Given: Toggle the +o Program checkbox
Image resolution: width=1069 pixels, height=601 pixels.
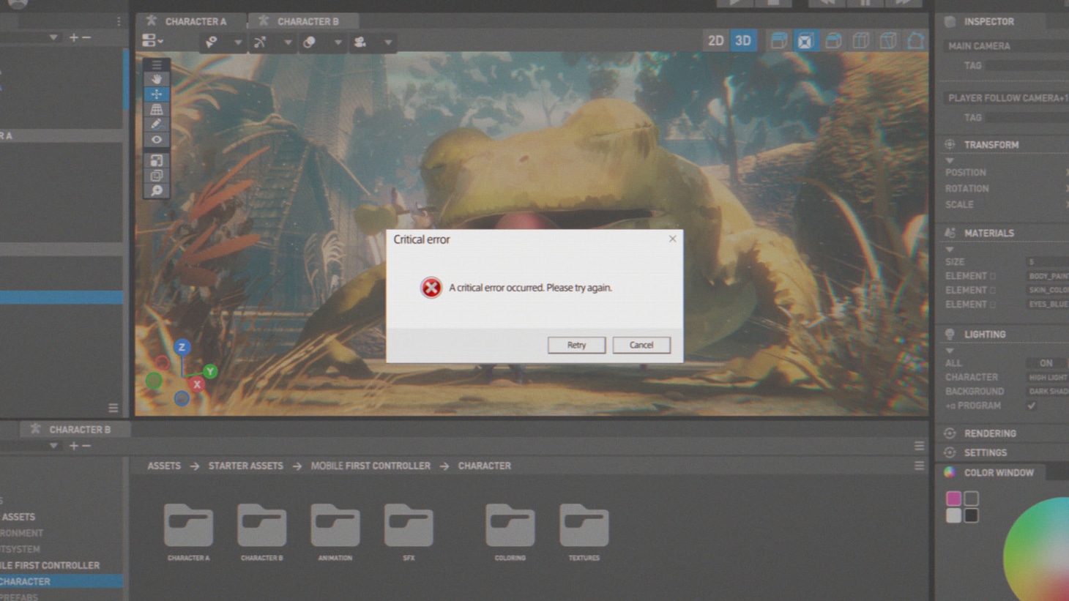Looking at the screenshot, I should coord(1032,406).
